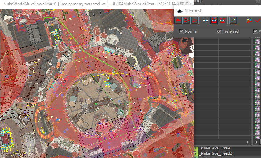Click the yellow question mark navmesh icon
Image resolution: width=261 pixels, height=158 pixels.
pos(249,21)
